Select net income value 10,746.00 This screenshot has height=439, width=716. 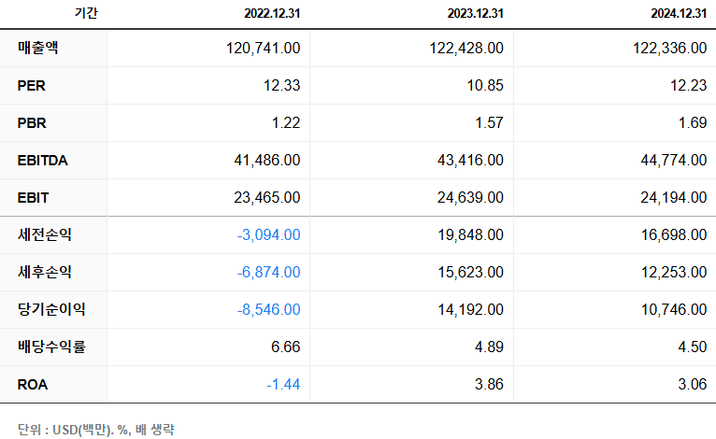coord(674,310)
